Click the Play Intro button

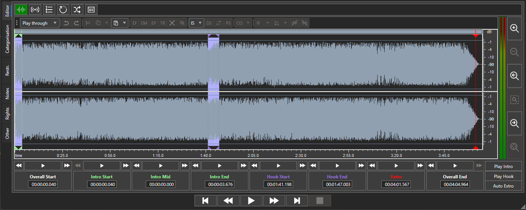503,167
